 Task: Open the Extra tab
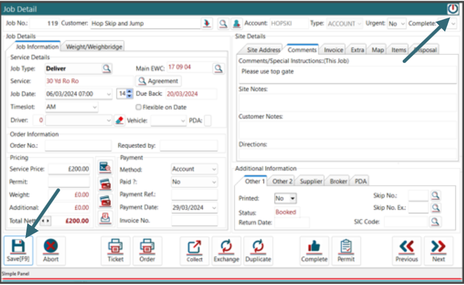(357, 50)
